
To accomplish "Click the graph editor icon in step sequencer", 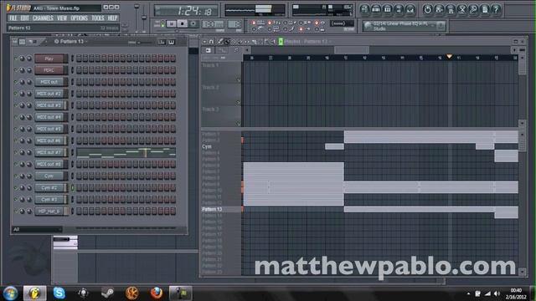I will [162, 42].
